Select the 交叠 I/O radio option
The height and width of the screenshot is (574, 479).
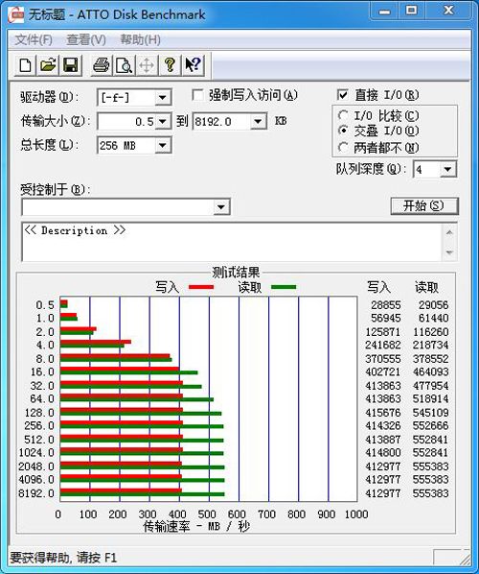tap(343, 131)
